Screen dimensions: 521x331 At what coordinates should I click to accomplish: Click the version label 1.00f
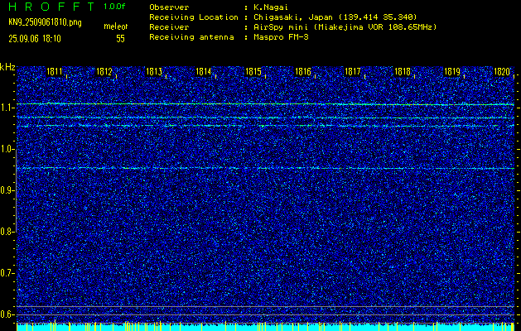[114, 7]
